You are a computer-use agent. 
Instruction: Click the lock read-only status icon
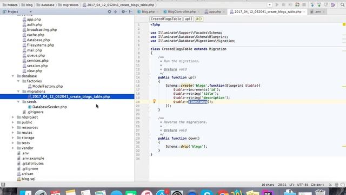point(330,185)
